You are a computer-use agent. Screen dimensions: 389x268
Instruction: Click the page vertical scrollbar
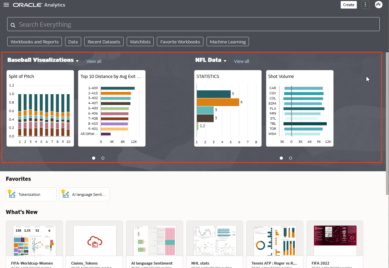tap(387, 124)
